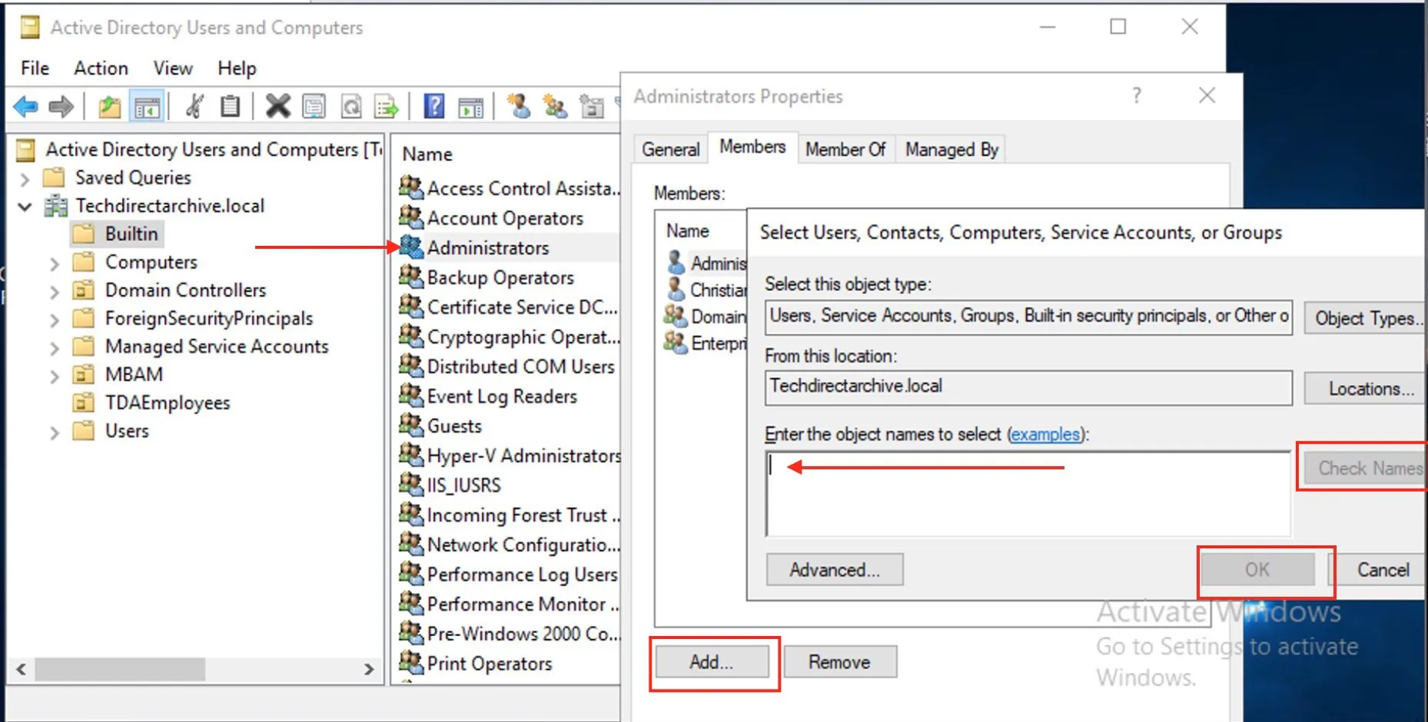Click the Advanced... button

[835, 570]
